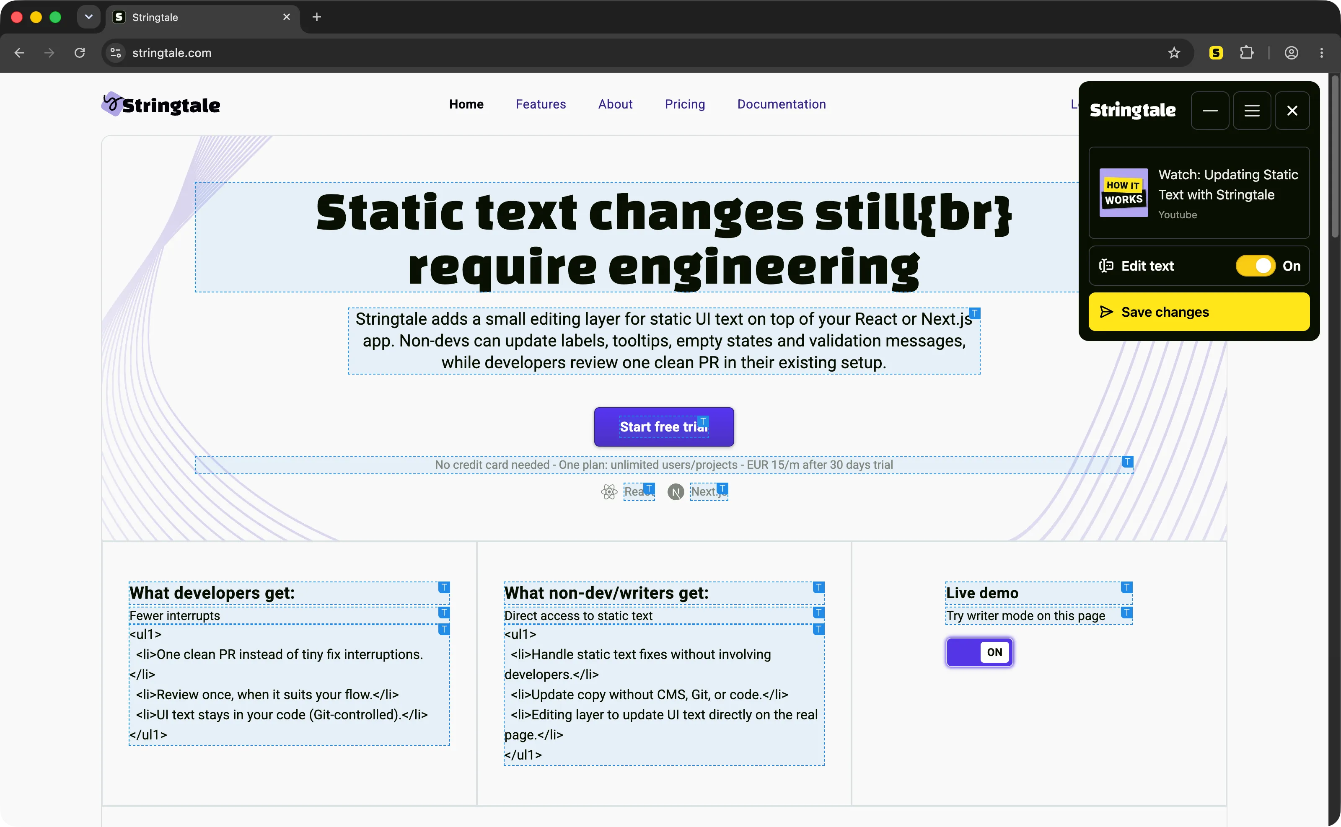Click the T marker on Start free trial
Screen dimensions: 1341x827
(x=703, y=421)
